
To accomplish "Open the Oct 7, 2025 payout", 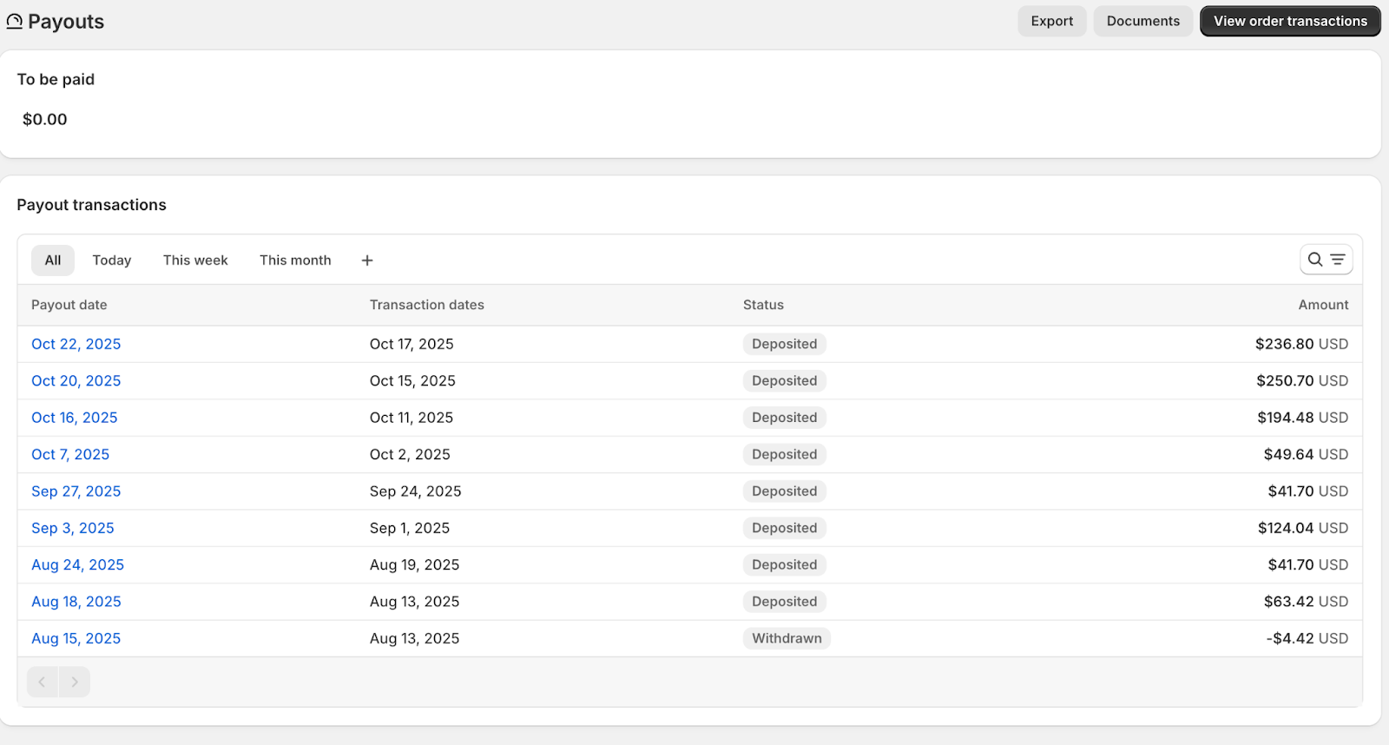I will [x=70, y=455].
